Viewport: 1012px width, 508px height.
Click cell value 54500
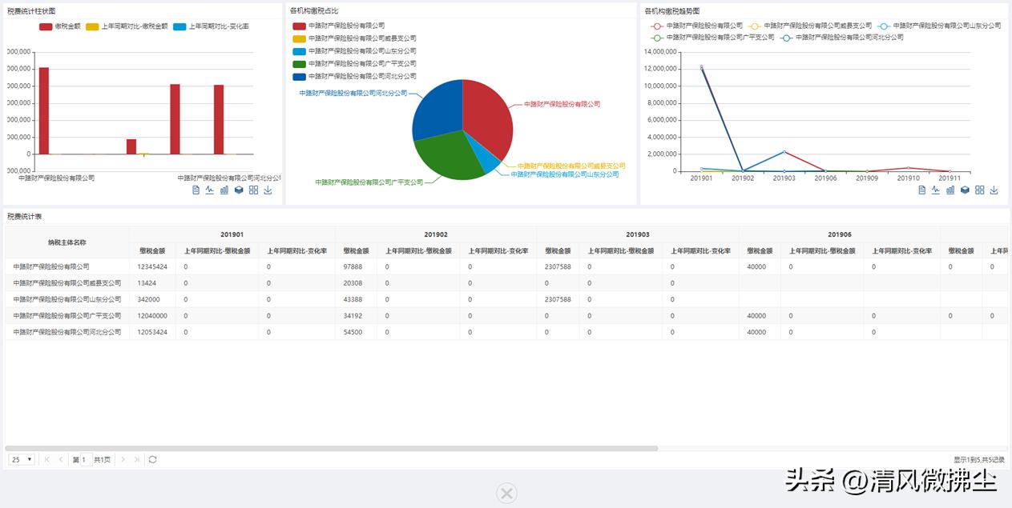(353, 331)
